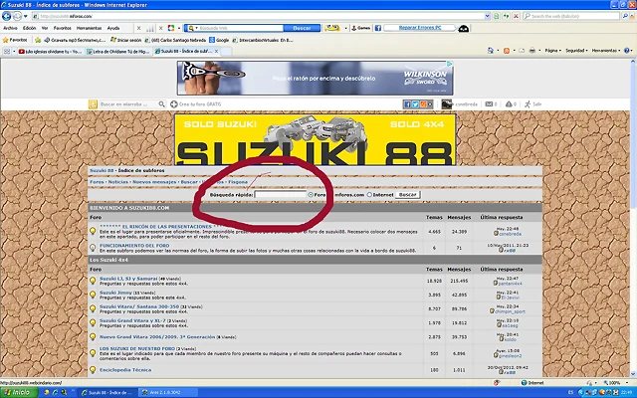Open the Página dropdown menu
637x398 pixels.
tap(552, 51)
